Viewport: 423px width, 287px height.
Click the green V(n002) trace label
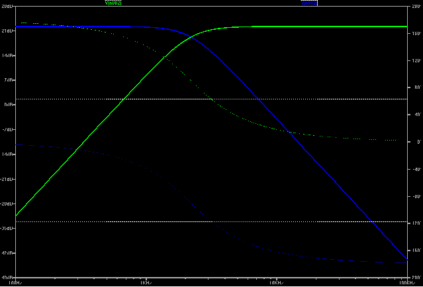pos(113,3)
